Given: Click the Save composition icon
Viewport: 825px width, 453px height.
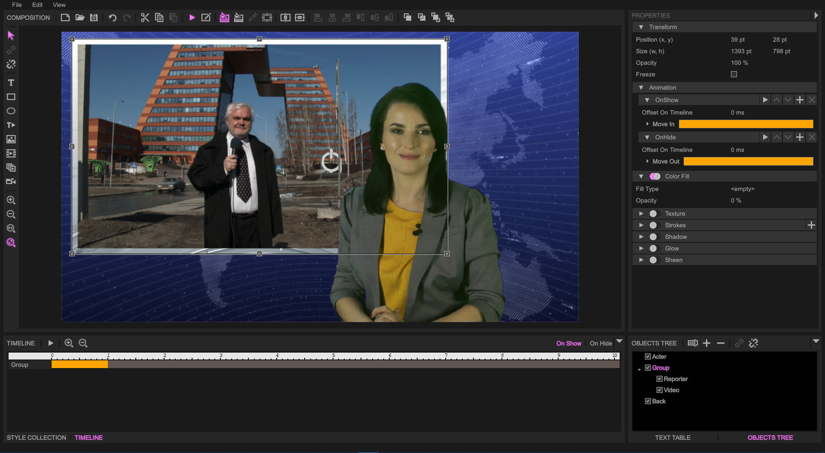Looking at the screenshot, I should pyautogui.click(x=94, y=18).
